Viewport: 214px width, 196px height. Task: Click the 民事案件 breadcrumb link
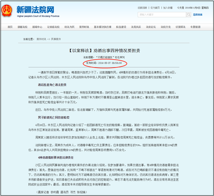point(56,39)
